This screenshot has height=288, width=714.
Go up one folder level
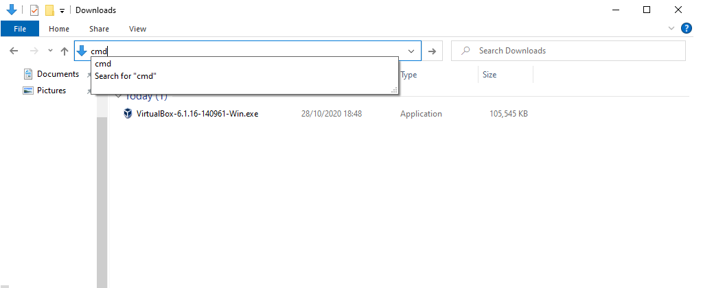click(65, 51)
